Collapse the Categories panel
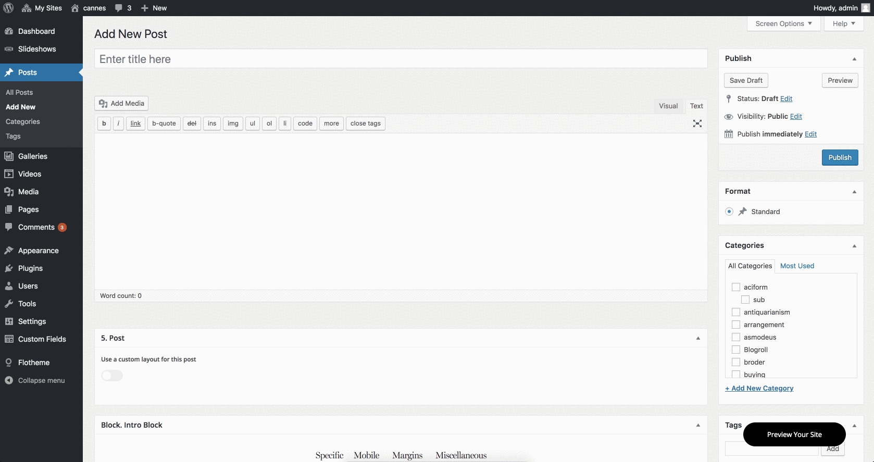This screenshot has height=462, width=874. tap(854, 246)
